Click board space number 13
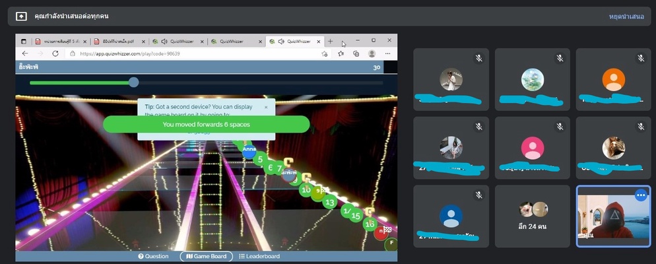The height and width of the screenshot is (264, 656). [331, 203]
